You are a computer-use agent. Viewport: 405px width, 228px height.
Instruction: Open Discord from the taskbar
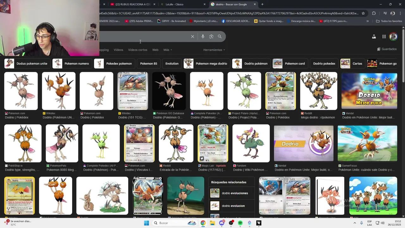pyautogui.click(x=221, y=223)
